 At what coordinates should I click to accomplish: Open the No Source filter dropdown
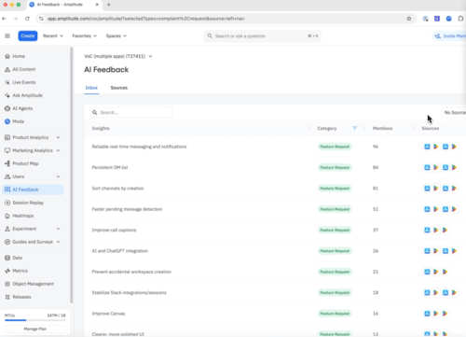[x=454, y=113]
